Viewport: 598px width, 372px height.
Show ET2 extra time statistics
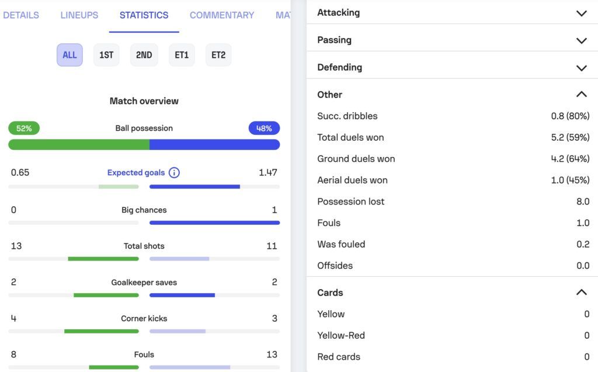pos(218,55)
